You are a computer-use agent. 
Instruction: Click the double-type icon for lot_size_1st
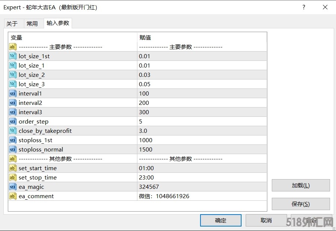13,56
